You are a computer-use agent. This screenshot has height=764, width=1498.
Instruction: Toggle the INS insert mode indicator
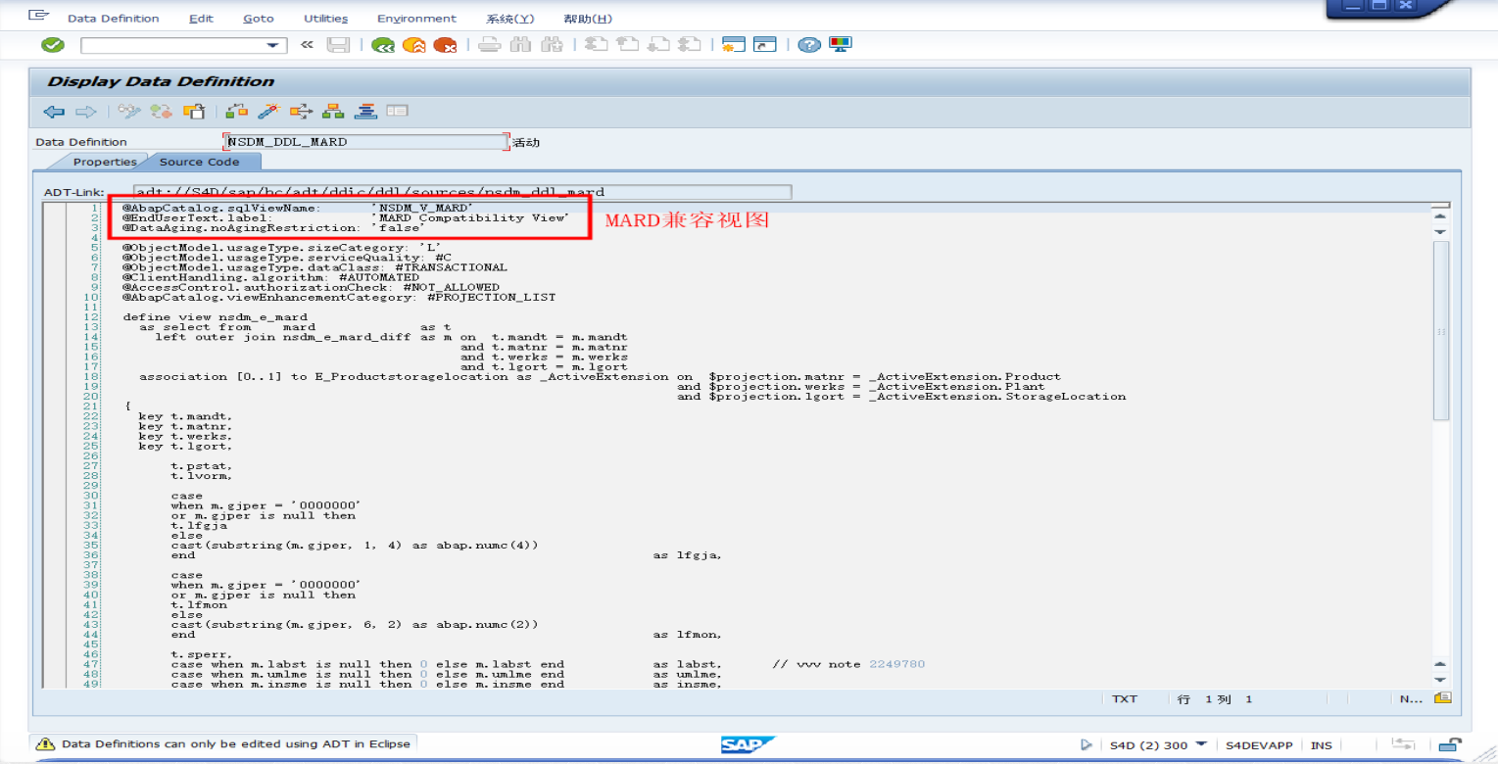[1321, 745]
